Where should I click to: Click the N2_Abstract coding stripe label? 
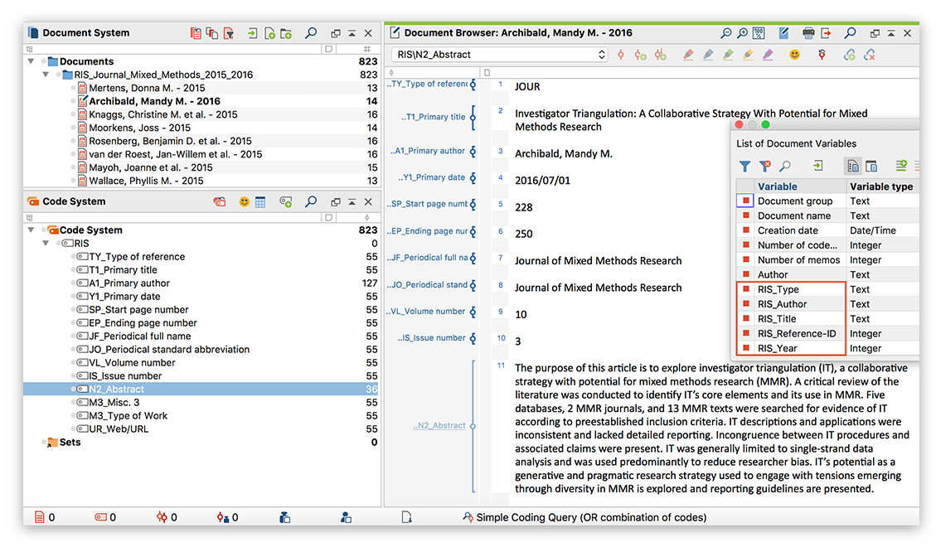[x=440, y=425]
